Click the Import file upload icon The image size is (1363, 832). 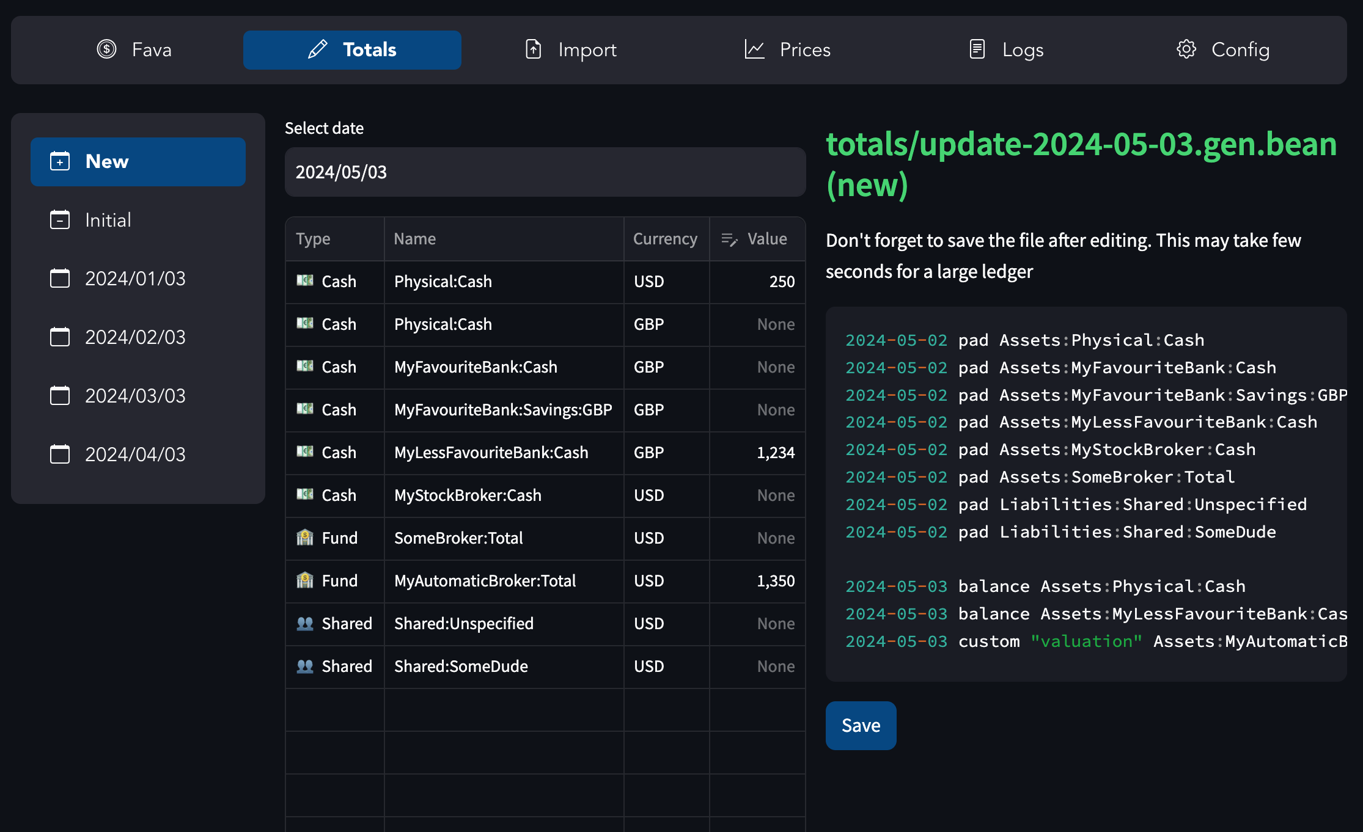point(534,49)
